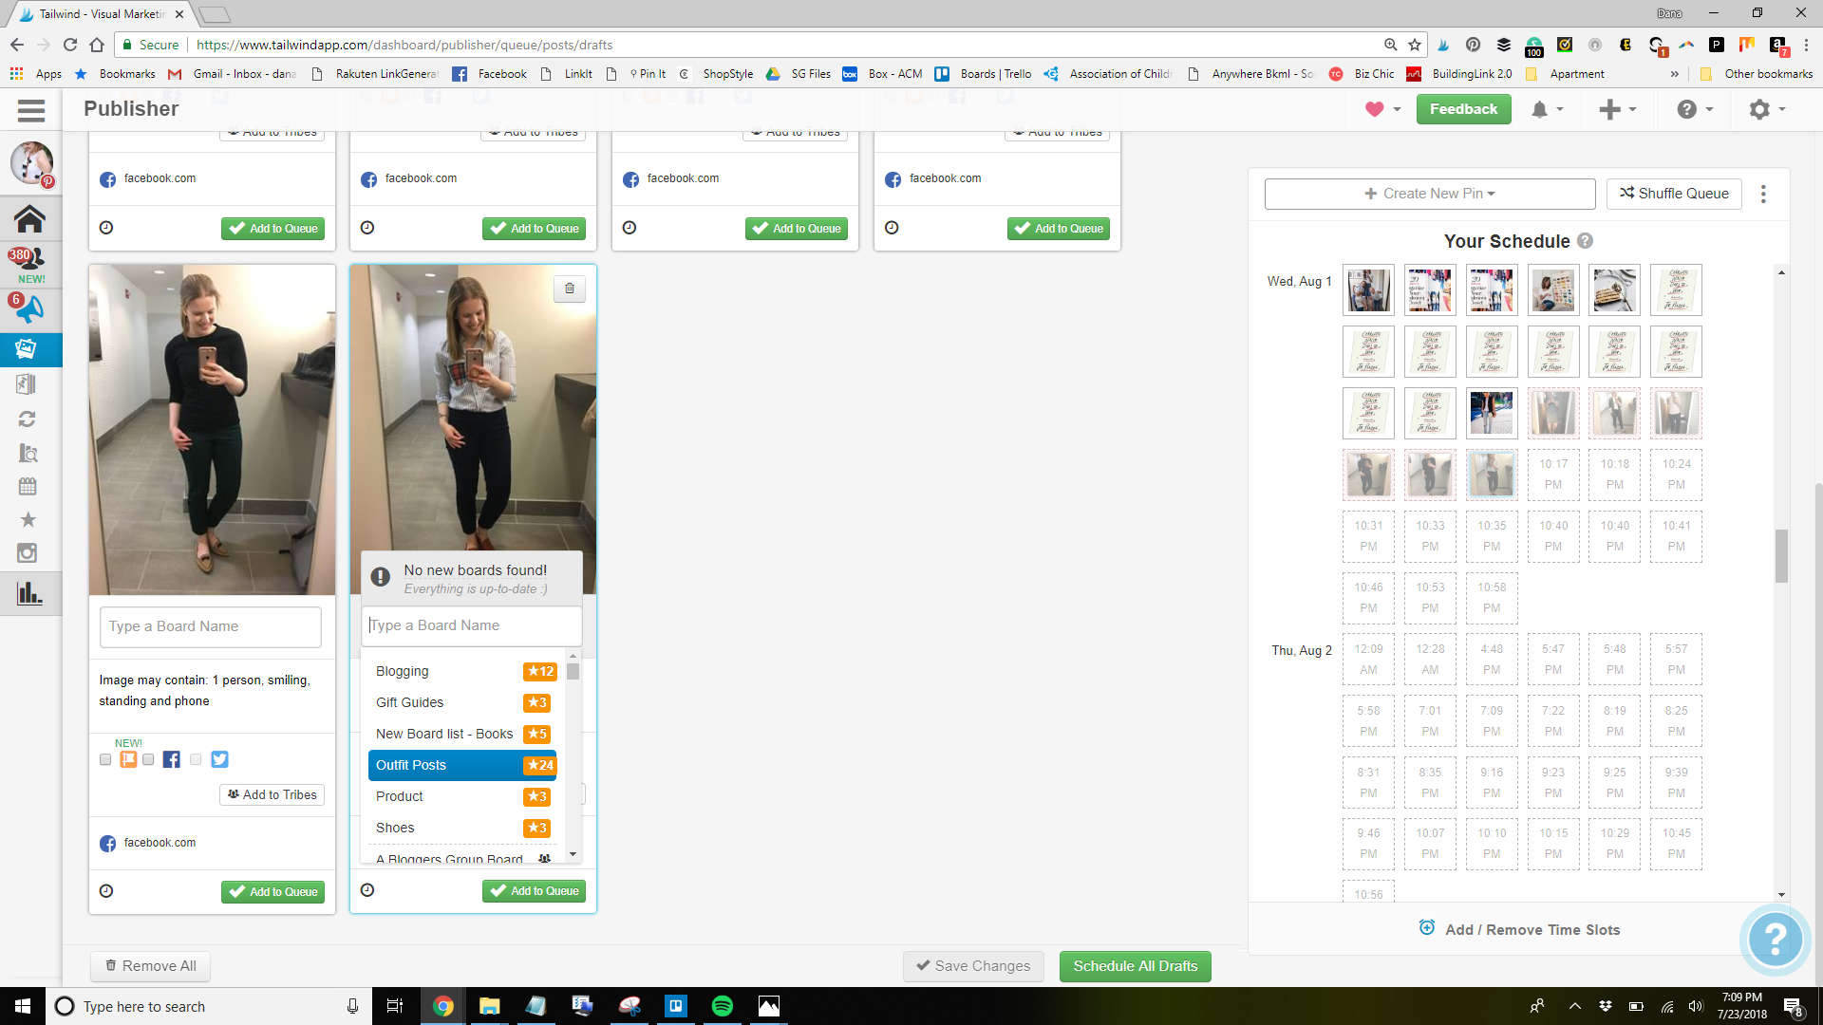Open Trello from the Windows taskbar
The height and width of the screenshot is (1025, 1823).
click(676, 1006)
